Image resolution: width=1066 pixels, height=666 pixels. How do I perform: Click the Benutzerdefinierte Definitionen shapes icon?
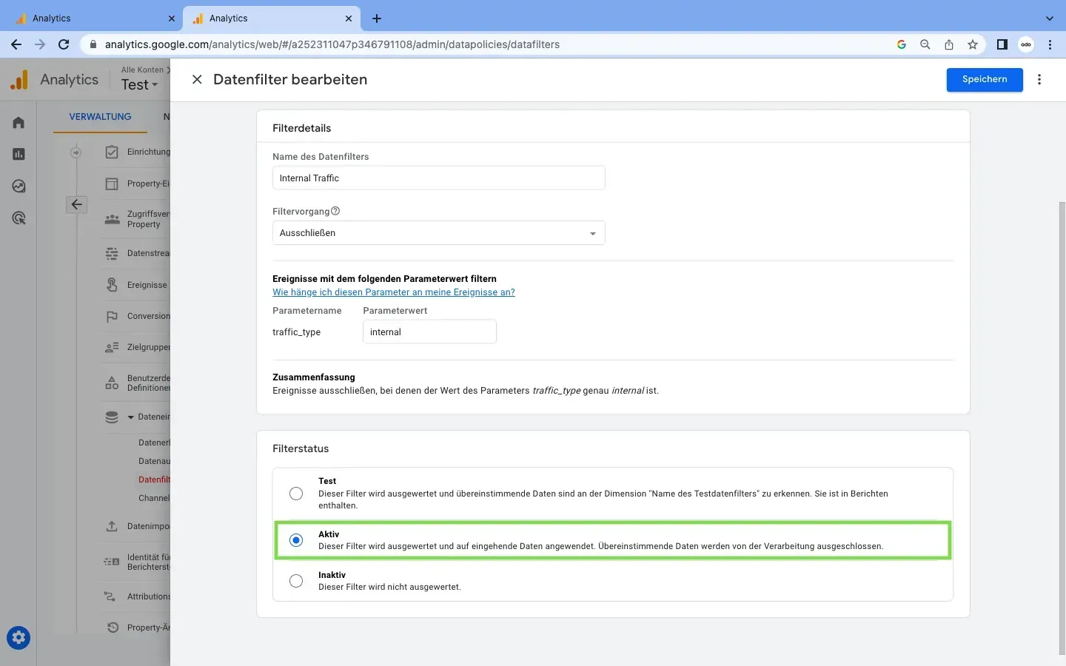point(112,383)
